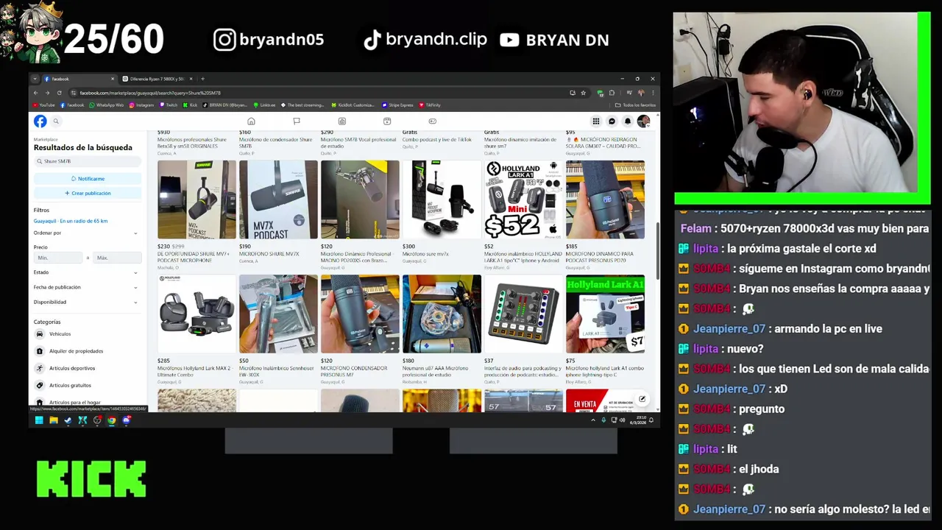The height and width of the screenshot is (530, 942).
Task: Open the Chrome tab search dropdown
Action: click(35, 79)
